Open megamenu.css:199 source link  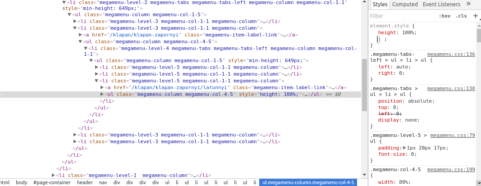(451, 169)
